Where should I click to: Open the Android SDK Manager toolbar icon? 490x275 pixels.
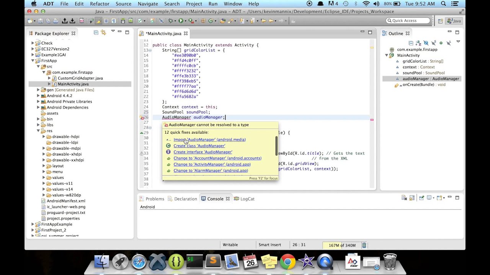pos(122,21)
